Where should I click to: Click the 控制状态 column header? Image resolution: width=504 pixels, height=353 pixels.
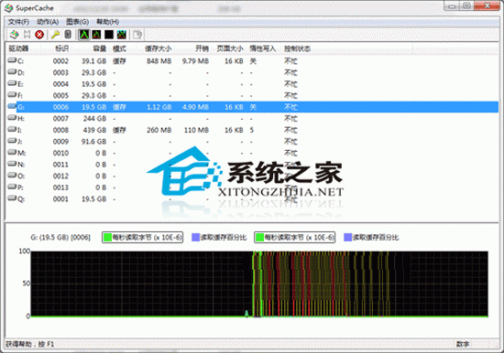point(297,48)
